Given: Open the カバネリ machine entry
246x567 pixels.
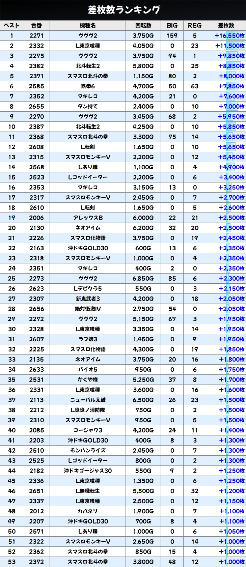Looking at the screenshot, I should point(88,511).
